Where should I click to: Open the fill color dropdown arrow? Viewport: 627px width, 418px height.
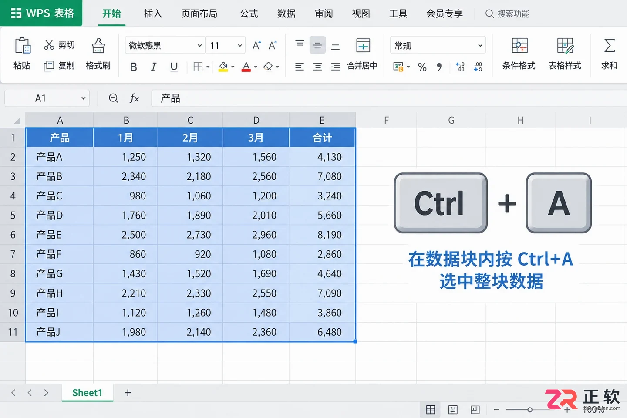233,67
